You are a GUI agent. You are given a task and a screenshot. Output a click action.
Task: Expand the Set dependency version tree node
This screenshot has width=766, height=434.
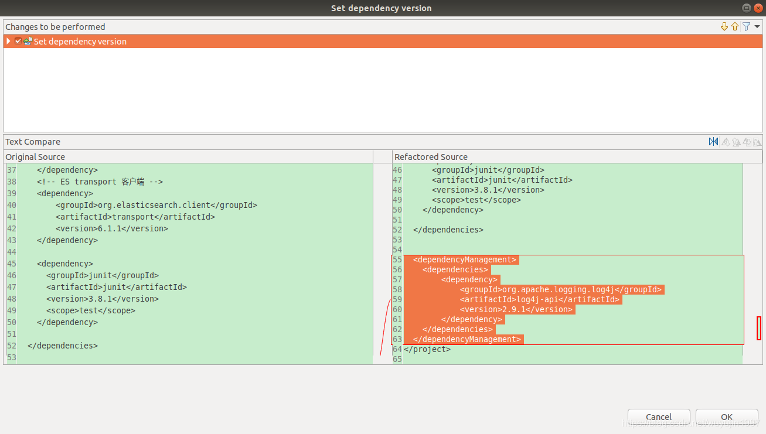click(8, 42)
